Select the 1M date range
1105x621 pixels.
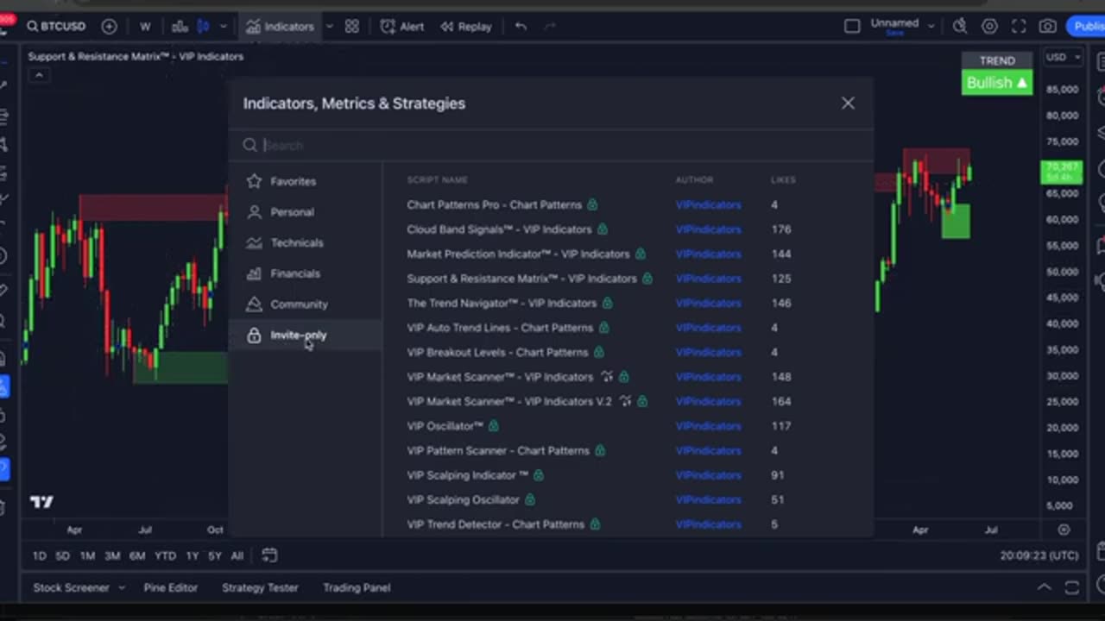coord(87,556)
